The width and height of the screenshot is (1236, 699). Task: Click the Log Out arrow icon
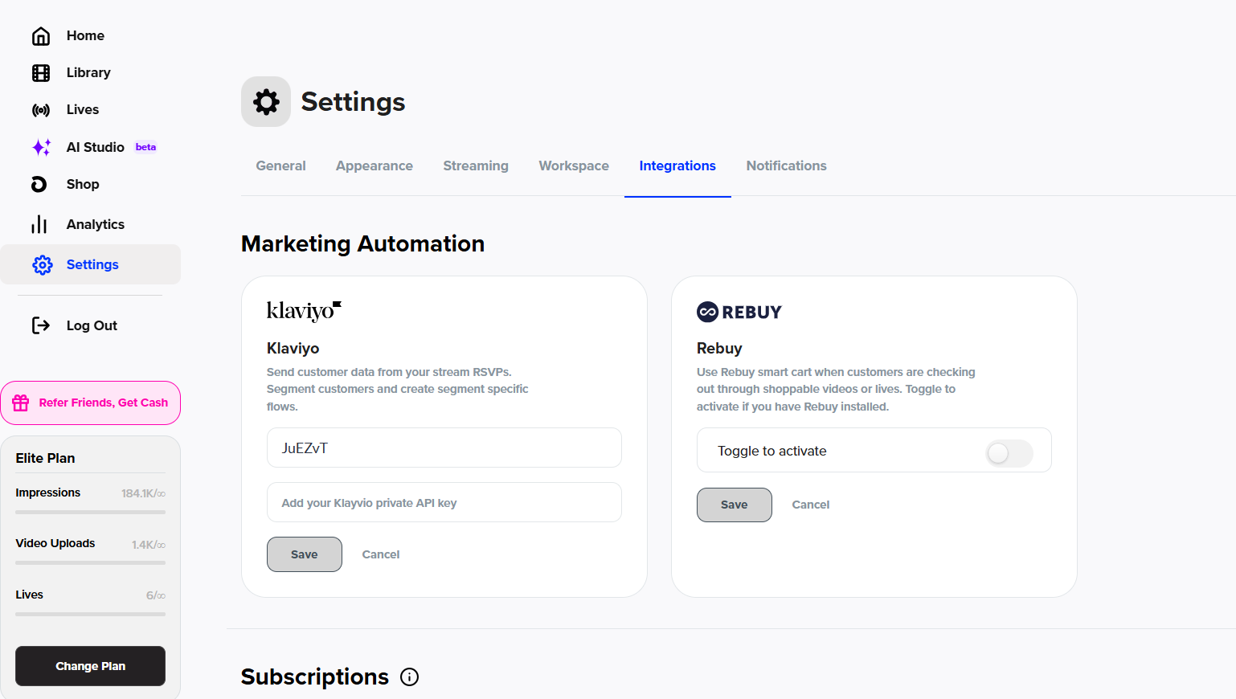[x=41, y=325]
